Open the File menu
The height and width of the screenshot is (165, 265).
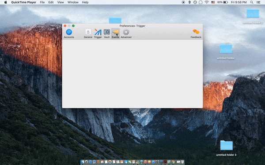tap(42, 2)
